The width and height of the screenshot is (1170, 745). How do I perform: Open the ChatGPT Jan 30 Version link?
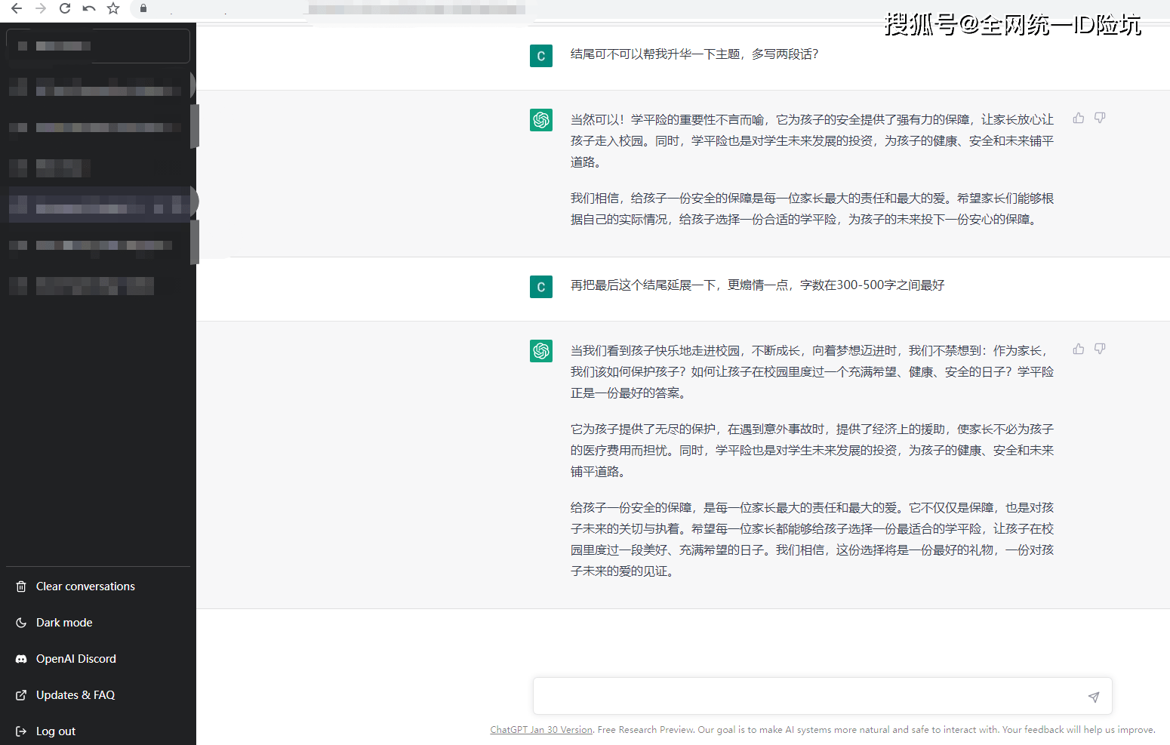point(540,729)
